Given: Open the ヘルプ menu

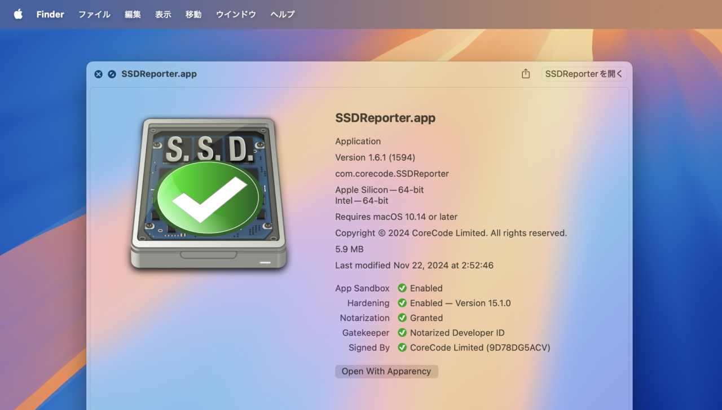Looking at the screenshot, I should [x=283, y=14].
